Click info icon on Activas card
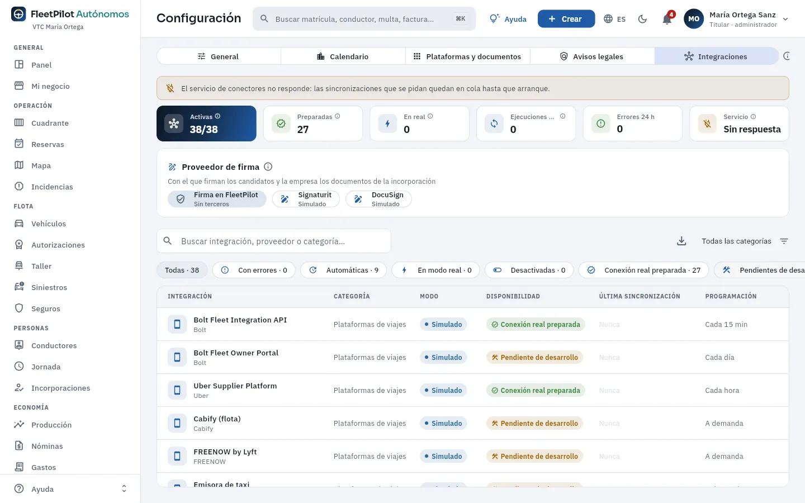Viewport: 805px width, 503px height. (217, 116)
